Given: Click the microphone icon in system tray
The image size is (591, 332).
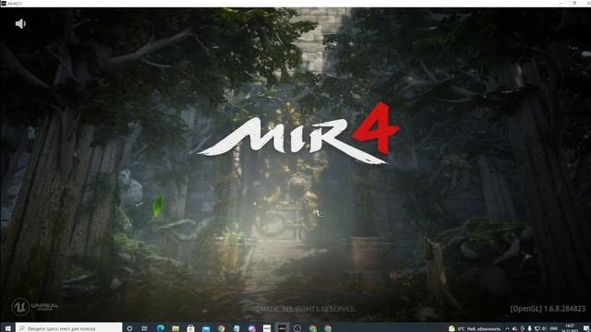Looking at the screenshot, I should click(529, 328).
